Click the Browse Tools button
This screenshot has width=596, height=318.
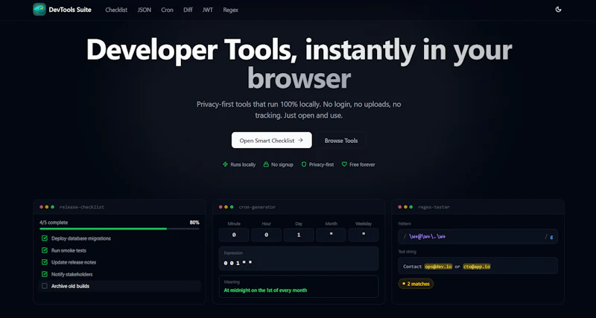pyautogui.click(x=341, y=140)
